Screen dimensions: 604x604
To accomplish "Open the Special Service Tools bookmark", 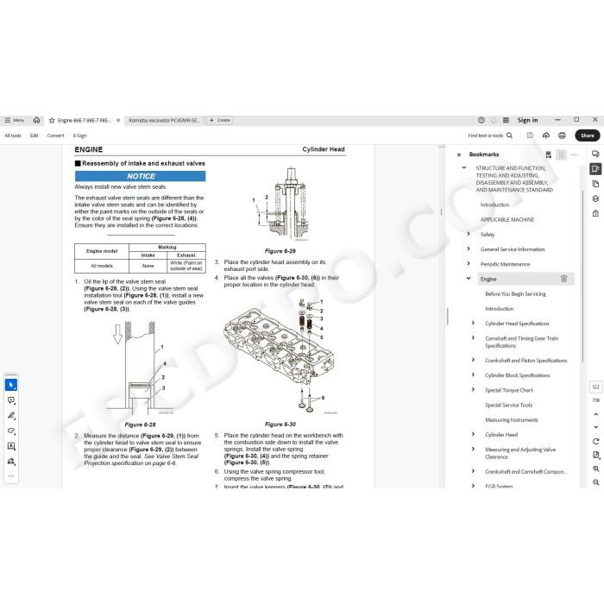I will point(508,406).
